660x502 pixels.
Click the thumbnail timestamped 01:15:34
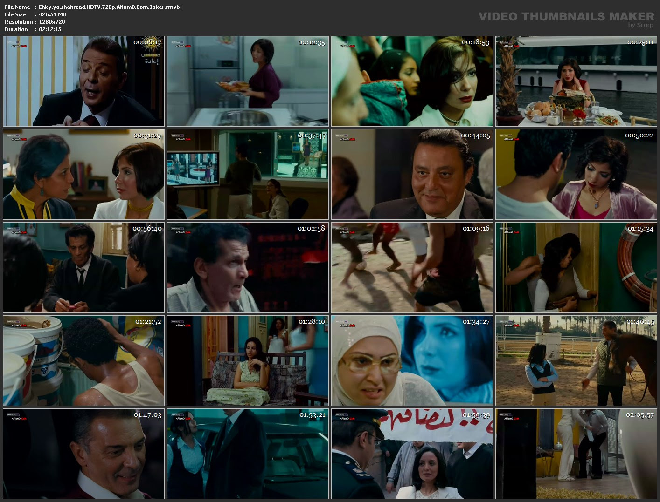(x=577, y=268)
